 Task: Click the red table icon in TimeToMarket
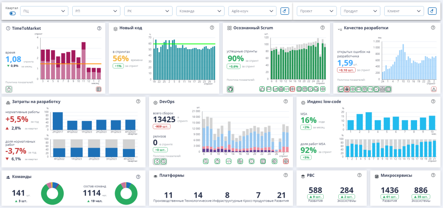point(99,89)
